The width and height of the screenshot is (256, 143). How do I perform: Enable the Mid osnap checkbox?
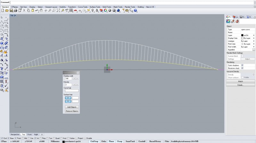[x=23, y=138]
